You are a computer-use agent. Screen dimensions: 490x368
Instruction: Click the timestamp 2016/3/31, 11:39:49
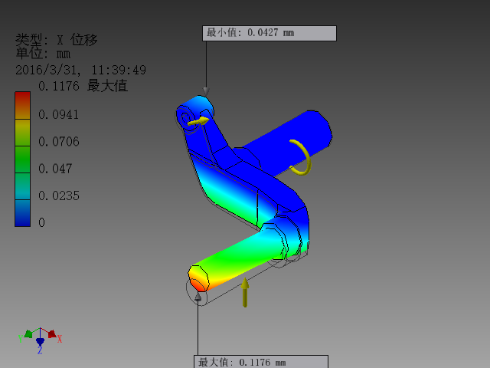[81, 70]
